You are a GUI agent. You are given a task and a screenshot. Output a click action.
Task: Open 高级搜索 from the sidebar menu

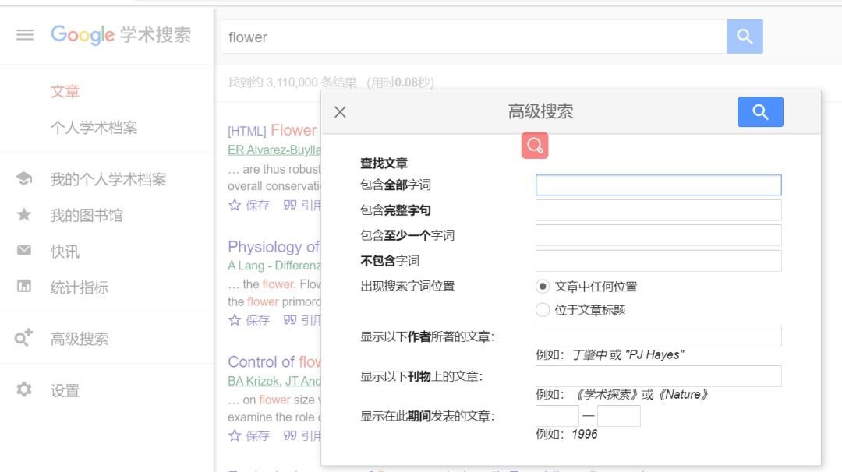tap(79, 339)
